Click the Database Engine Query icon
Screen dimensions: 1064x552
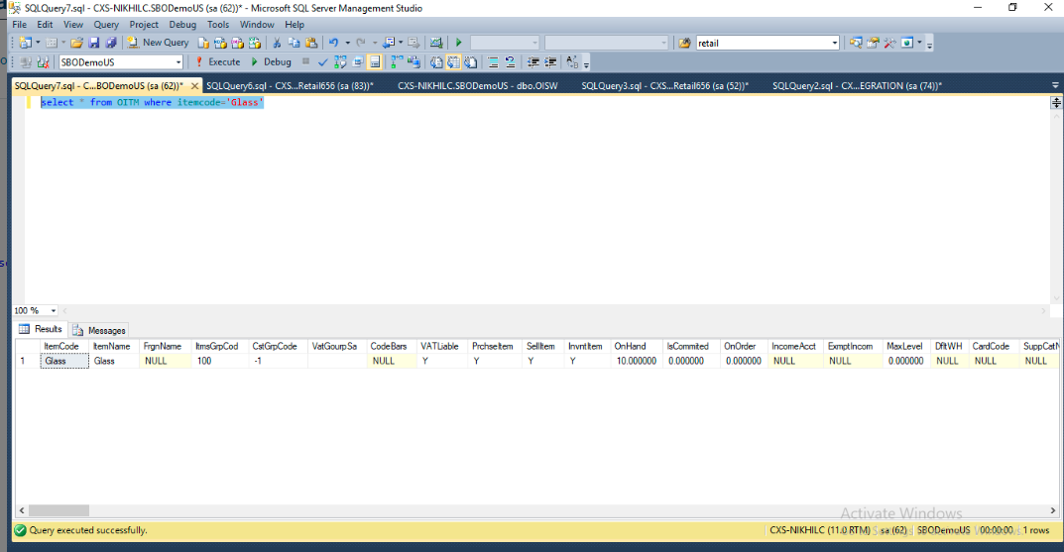(x=203, y=43)
